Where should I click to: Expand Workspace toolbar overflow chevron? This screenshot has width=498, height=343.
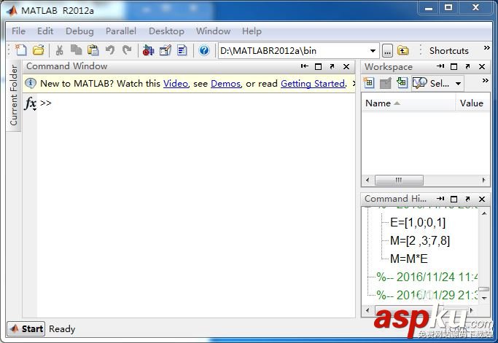(485, 81)
